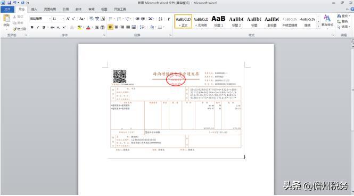Open the File (文件) tab
The height and width of the screenshot is (196, 354).
(7, 9)
